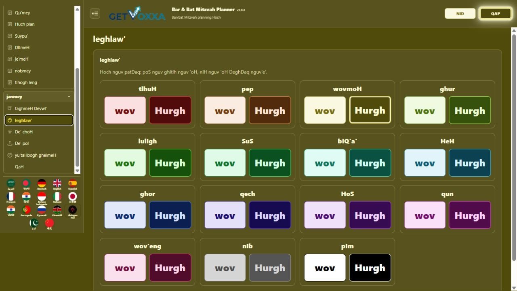Pick the Chinese flag icon
The image size is (517, 291).
click(x=49, y=224)
